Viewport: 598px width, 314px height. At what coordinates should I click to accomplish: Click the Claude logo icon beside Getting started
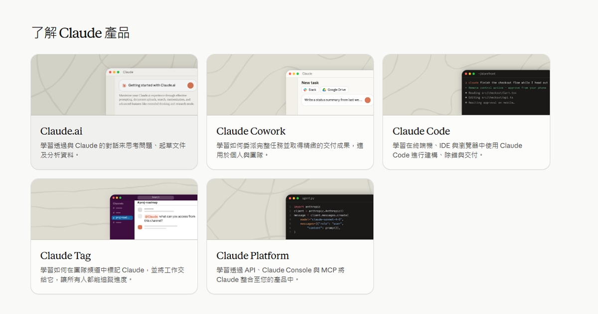click(x=124, y=85)
